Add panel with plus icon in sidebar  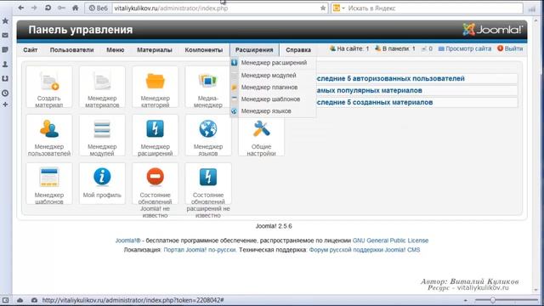5,105
